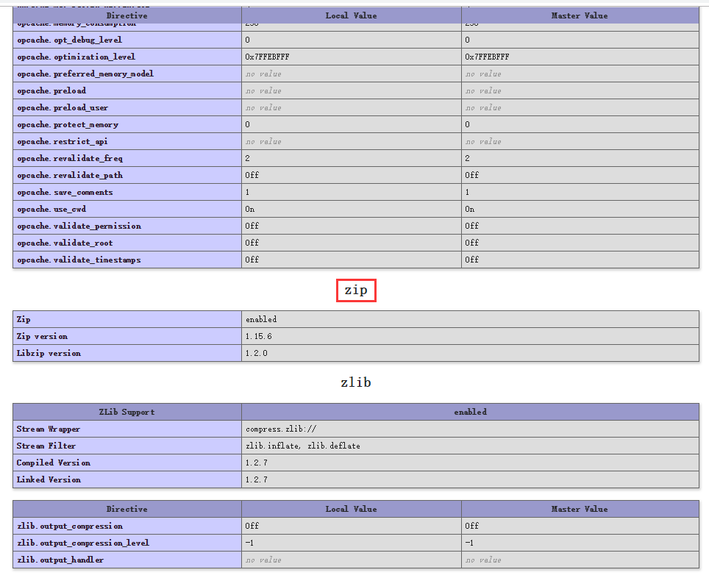Viewport: 709px width, 578px height.
Task: Select the opcache.validate_timestamps directive cell
Action: click(78, 260)
